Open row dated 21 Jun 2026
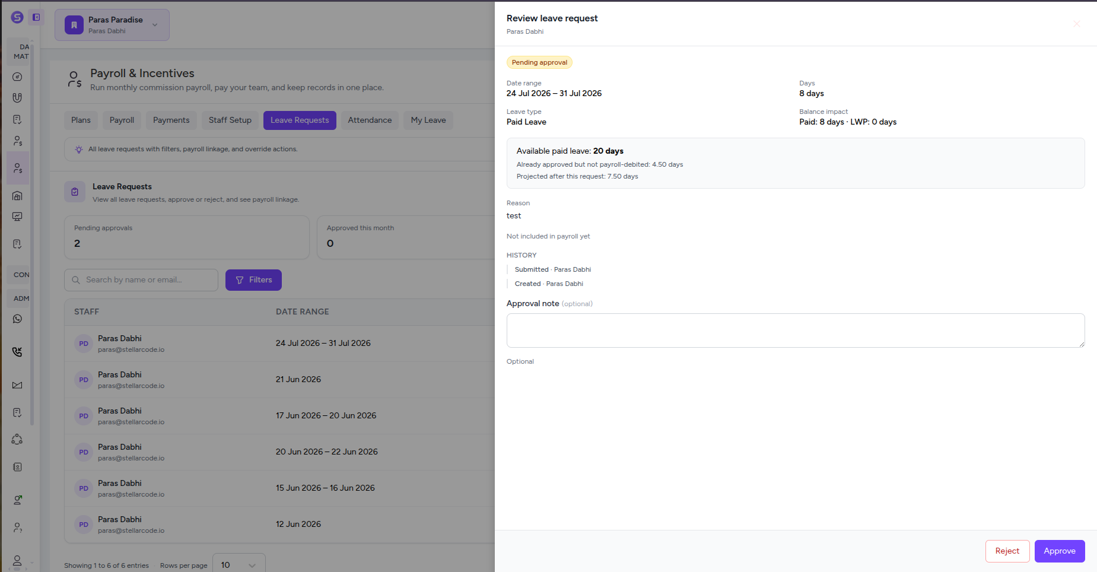 coord(279,380)
